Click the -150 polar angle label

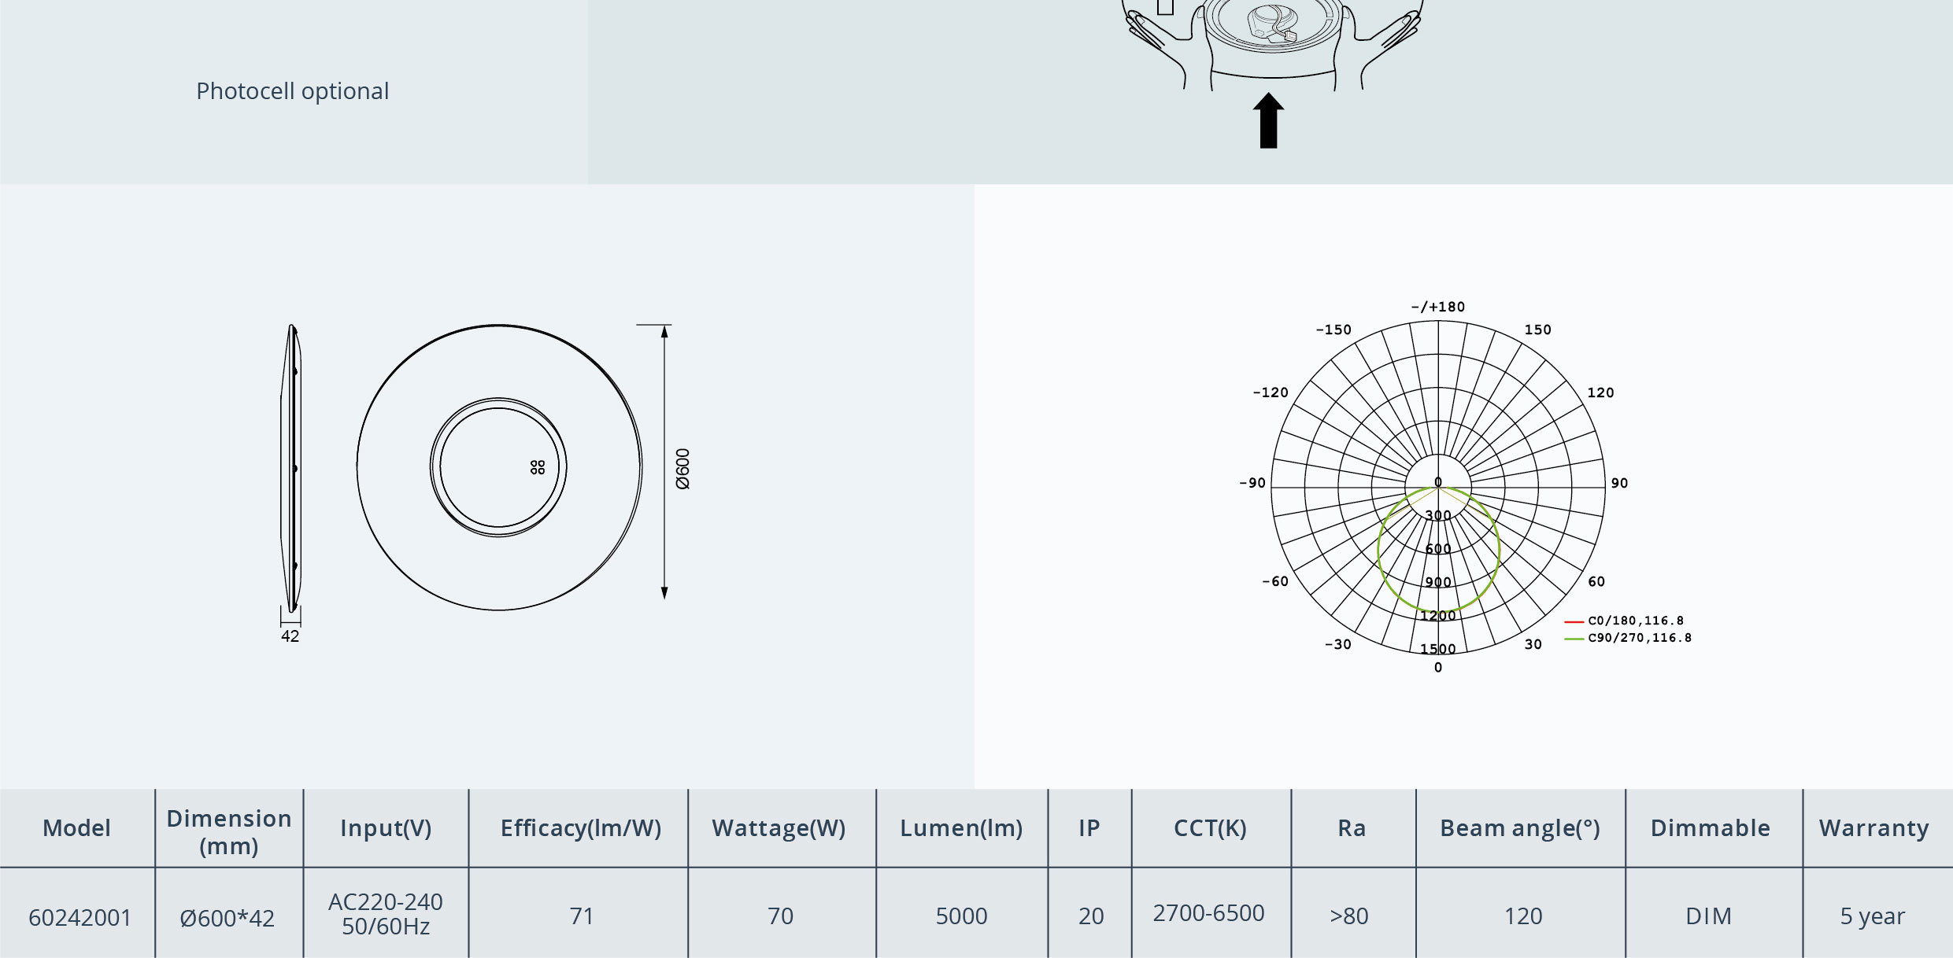pyautogui.click(x=1333, y=330)
